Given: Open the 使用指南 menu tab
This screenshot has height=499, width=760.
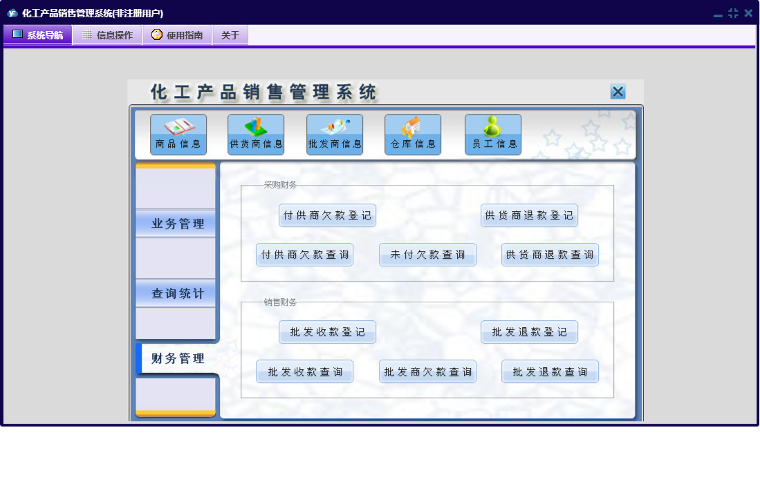Looking at the screenshot, I should pos(178,35).
